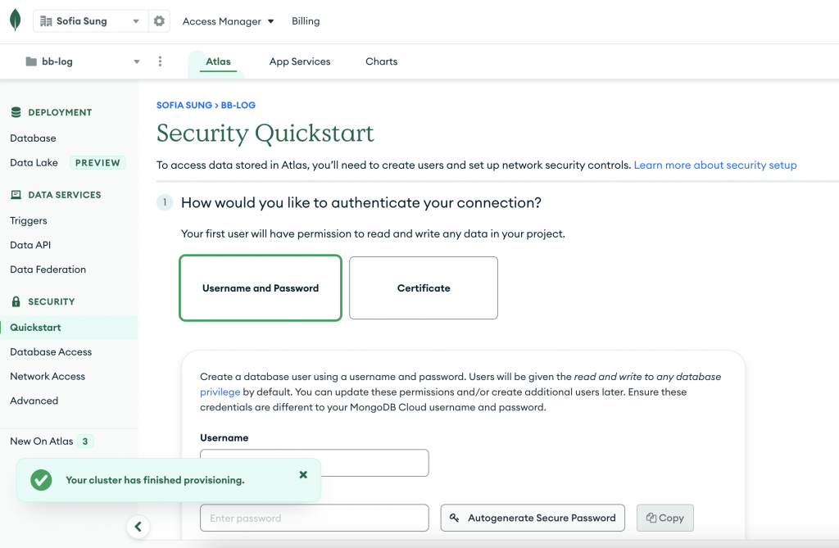Click the Deployment stack icon in the sidebar
The height and width of the screenshot is (548, 839).
click(16, 112)
